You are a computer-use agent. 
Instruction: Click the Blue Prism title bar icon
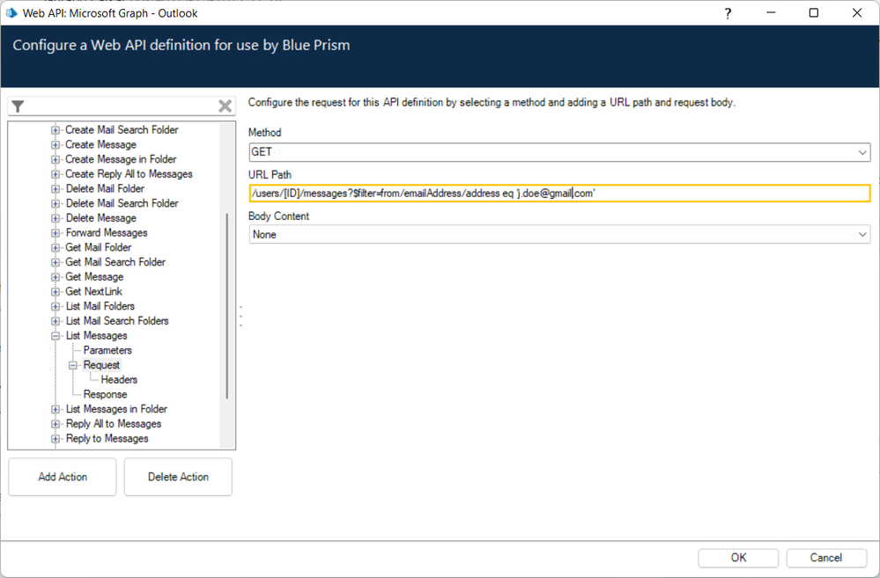(x=11, y=13)
